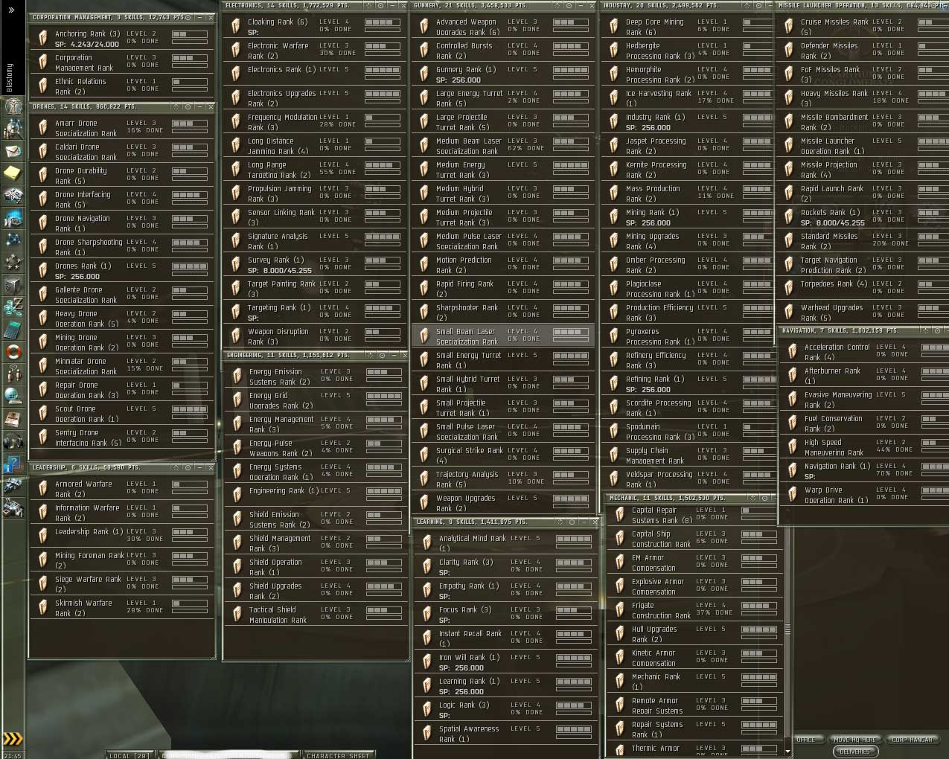The image size is (949, 759).
Task: Select the Evasive Maneuvering skill
Action: tap(865, 400)
